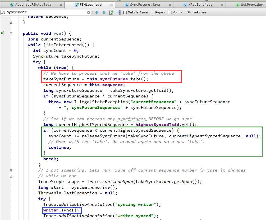
Task: Click 'Trace.continueSpan' method call
Action: point(110,182)
